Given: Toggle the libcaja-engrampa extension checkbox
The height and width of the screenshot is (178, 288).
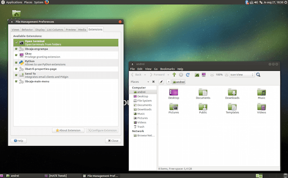Looking at the screenshot, I should [16, 49].
